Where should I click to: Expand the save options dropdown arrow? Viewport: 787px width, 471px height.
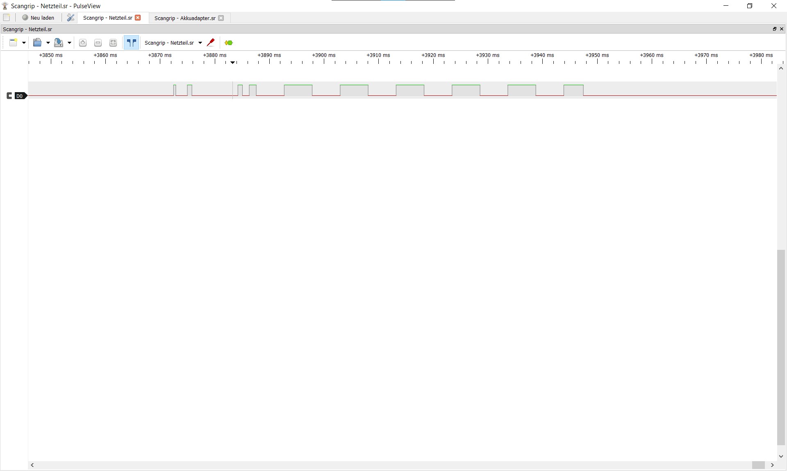(x=69, y=43)
